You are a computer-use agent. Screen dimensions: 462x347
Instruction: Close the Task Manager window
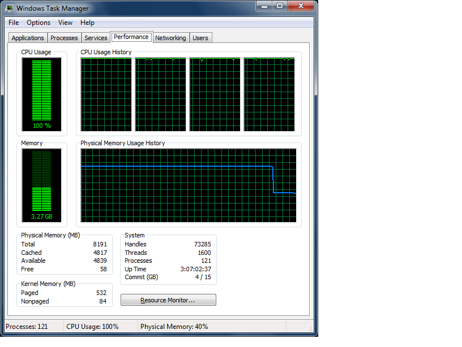[x=301, y=6]
